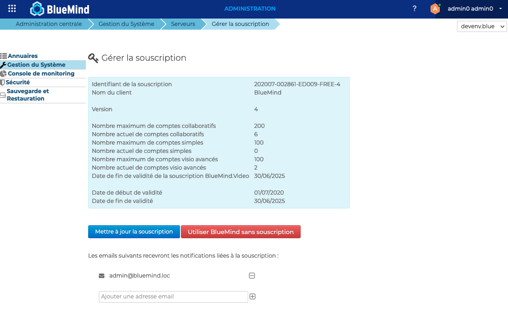The image size is (508, 323).
Task: Click the BlueMind client name value
Action: pyautogui.click(x=268, y=93)
